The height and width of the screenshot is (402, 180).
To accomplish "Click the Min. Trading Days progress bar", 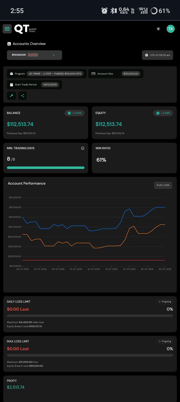I will (x=46, y=167).
